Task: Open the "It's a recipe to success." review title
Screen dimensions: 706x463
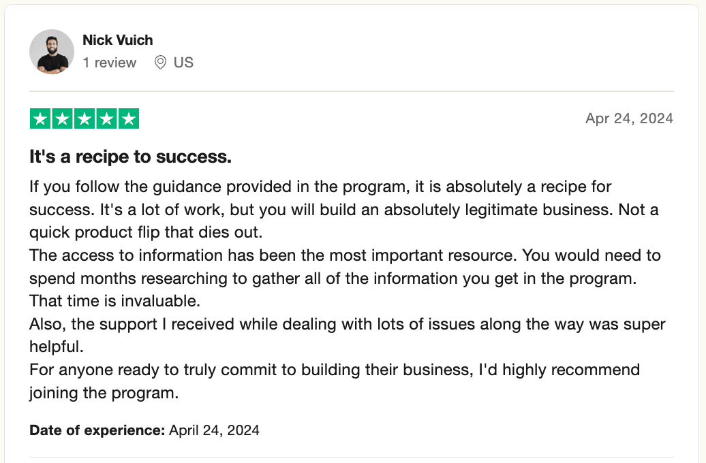Action: point(130,157)
